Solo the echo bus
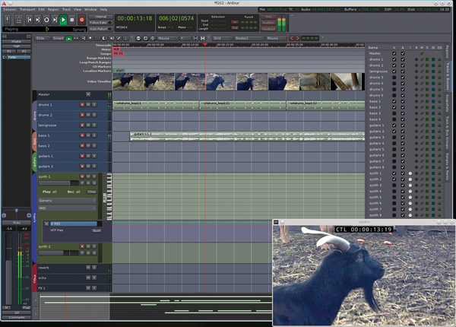The height and width of the screenshot is (327, 456). (94, 278)
